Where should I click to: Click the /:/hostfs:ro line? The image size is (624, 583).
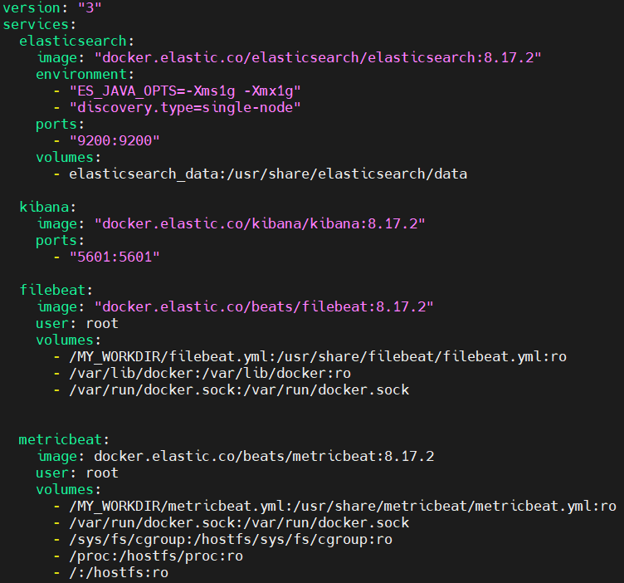point(119,573)
